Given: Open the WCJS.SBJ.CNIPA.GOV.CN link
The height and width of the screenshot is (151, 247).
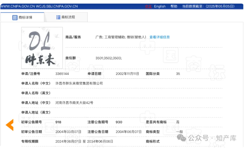Looking at the screenshot, I should coord(57,6).
